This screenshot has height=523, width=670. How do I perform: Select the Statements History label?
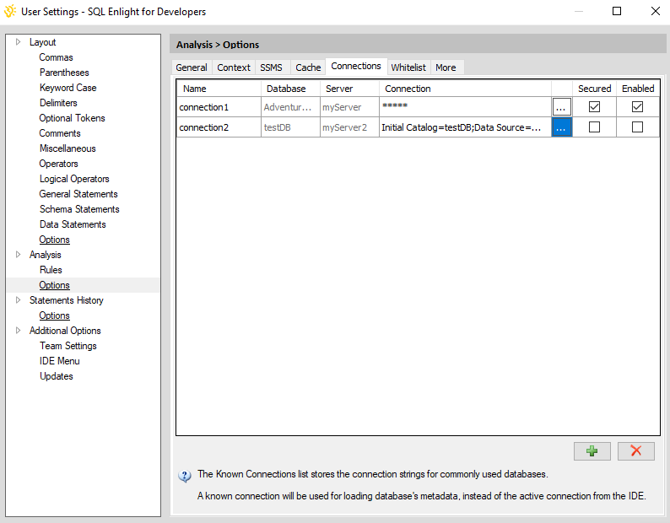click(66, 300)
